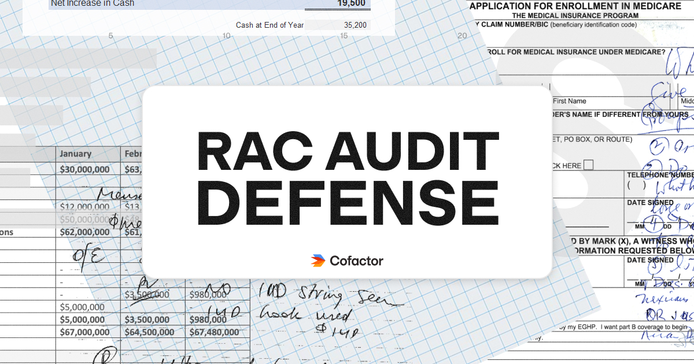Click the Cofactor logo icon

318,261
